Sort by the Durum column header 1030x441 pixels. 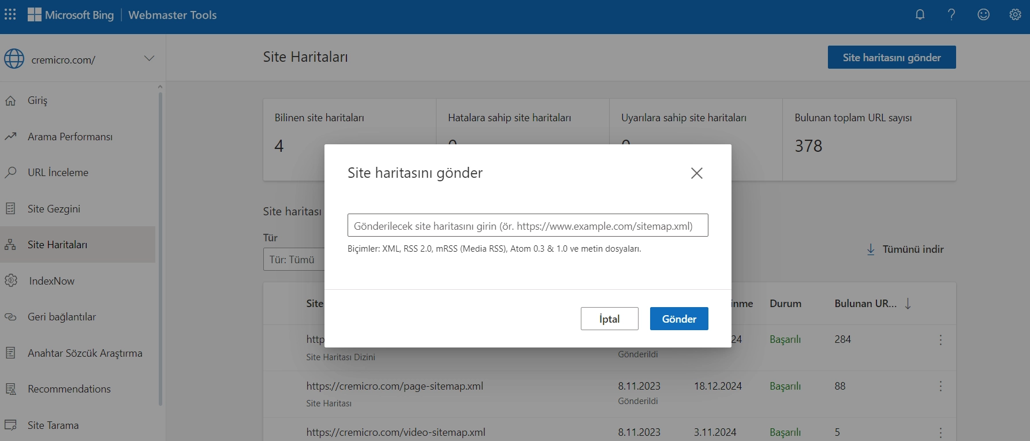(x=785, y=304)
